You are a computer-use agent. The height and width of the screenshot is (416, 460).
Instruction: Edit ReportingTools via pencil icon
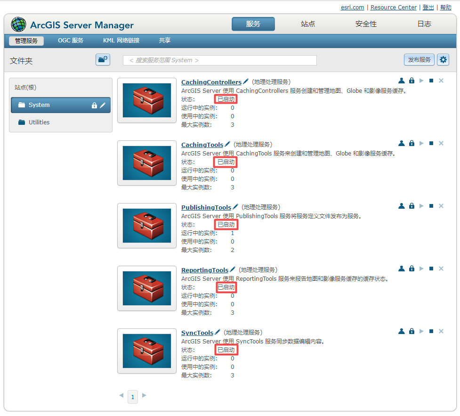[x=233, y=269]
